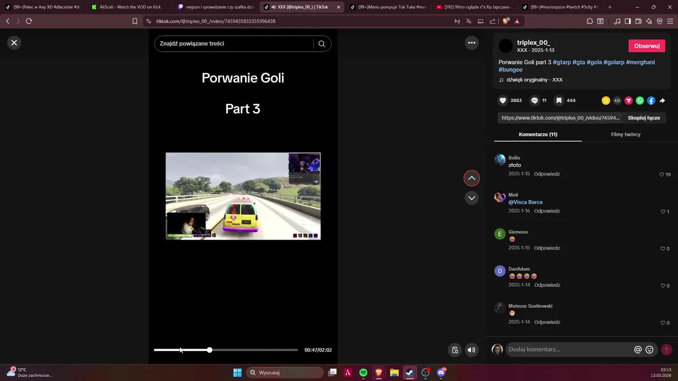The height and width of the screenshot is (381, 678).
Task: Open Steam from taskbar
Action: [410, 373]
